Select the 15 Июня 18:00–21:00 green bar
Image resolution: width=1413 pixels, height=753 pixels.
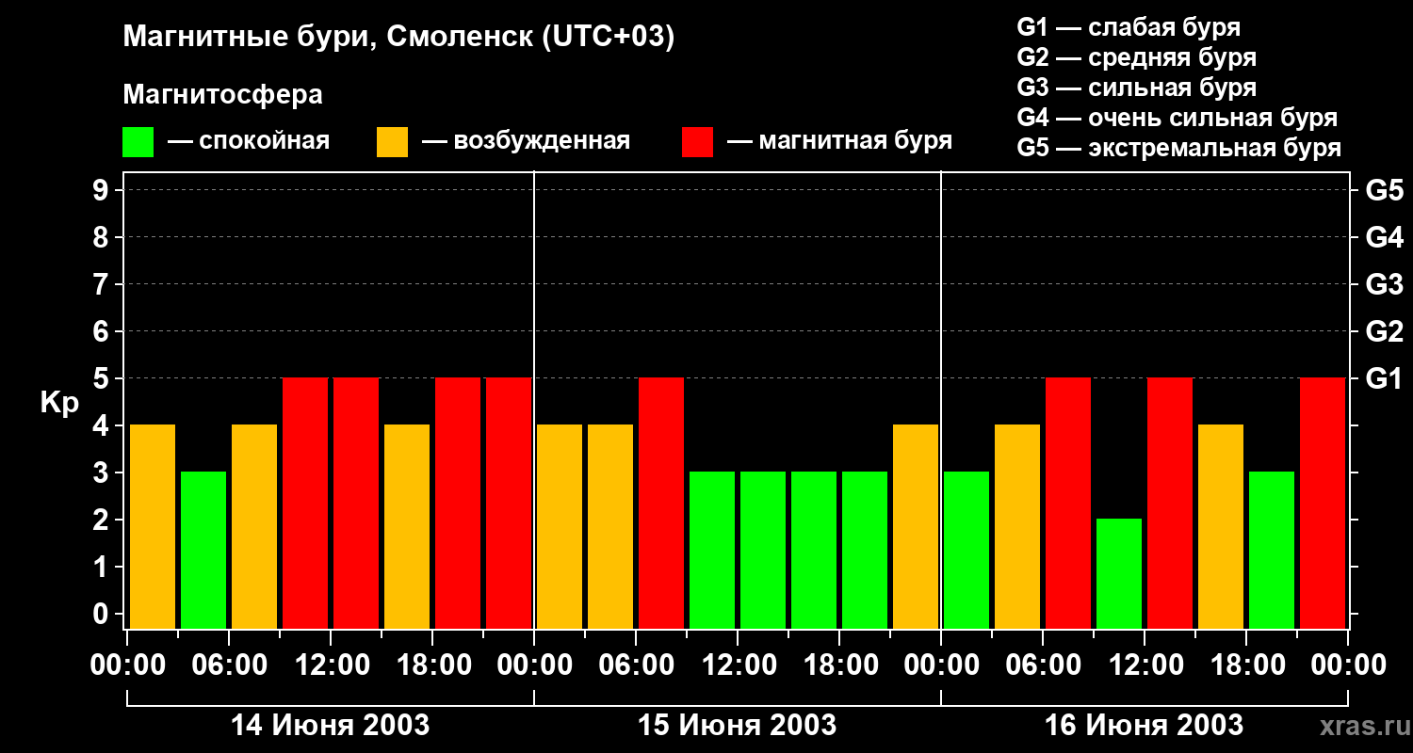(865, 550)
